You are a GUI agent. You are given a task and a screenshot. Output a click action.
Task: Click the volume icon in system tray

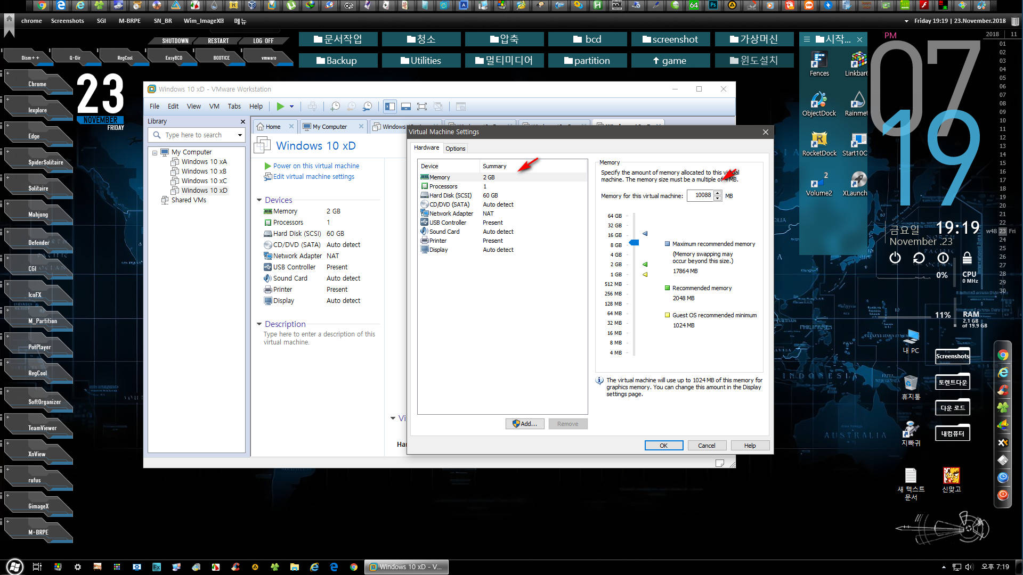(x=968, y=567)
